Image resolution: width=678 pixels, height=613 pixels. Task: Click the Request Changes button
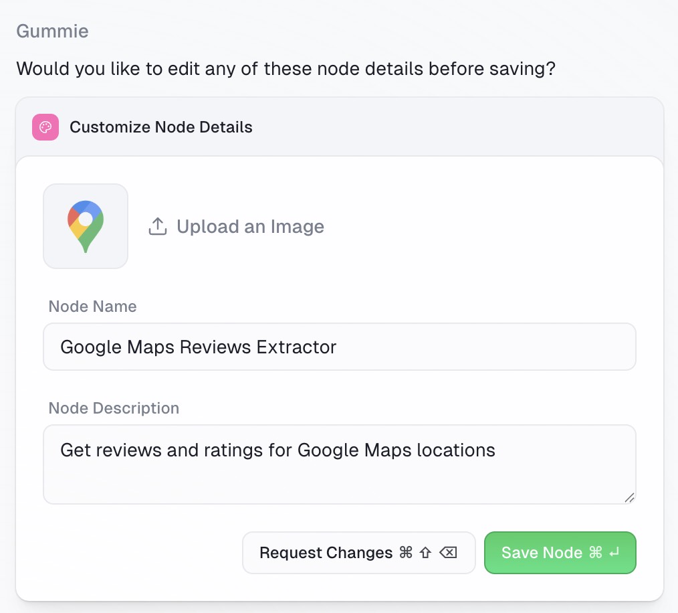point(359,552)
